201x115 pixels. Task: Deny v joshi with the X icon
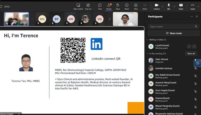(194, 47)
